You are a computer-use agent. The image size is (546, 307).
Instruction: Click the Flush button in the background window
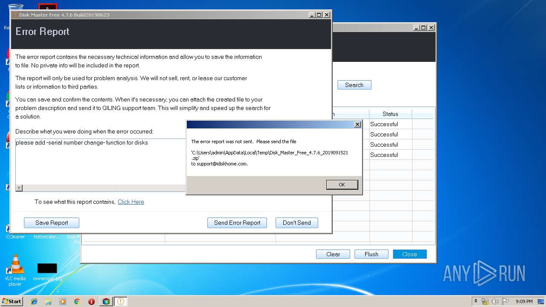point(372,254)
